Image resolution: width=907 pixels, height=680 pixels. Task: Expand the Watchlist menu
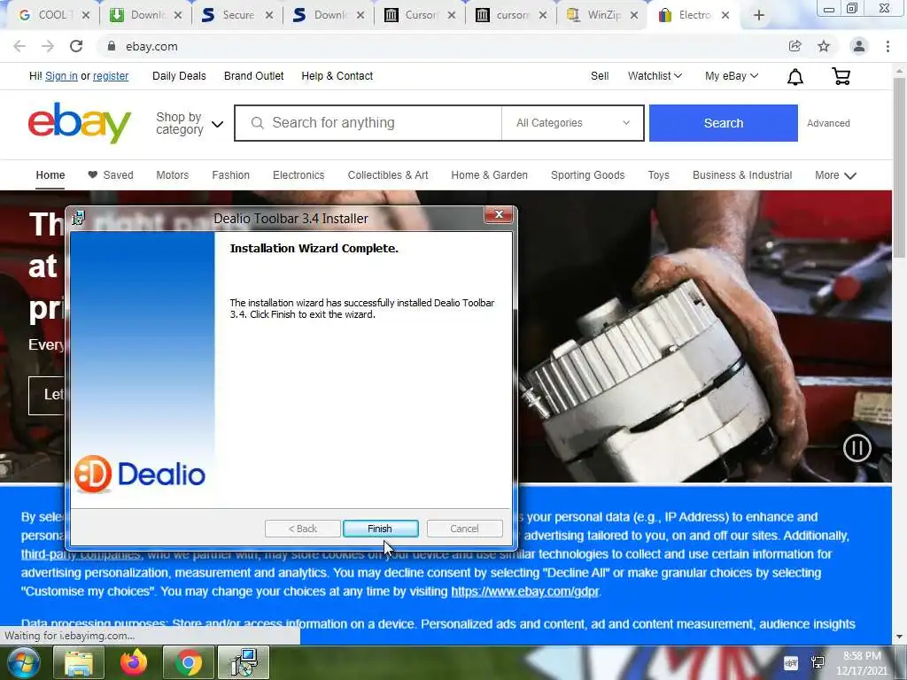click(655, 76)
